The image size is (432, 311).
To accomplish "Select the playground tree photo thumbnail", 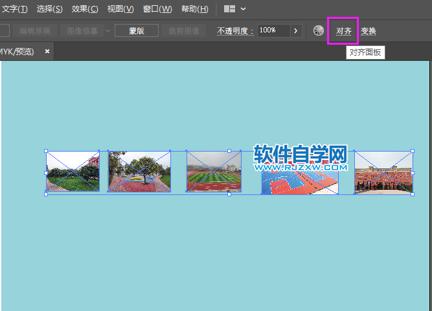I will click(x=139, y=171).
